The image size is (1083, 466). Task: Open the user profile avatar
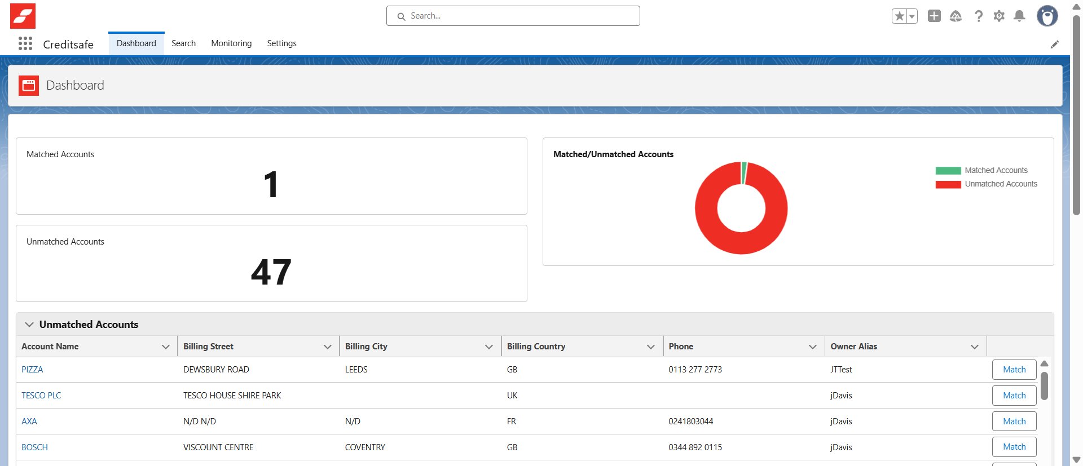coord(1047,16)
